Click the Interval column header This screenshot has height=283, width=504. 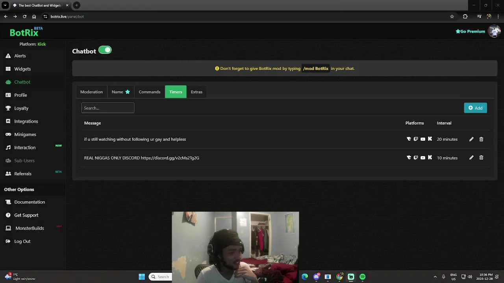(444, 123)
